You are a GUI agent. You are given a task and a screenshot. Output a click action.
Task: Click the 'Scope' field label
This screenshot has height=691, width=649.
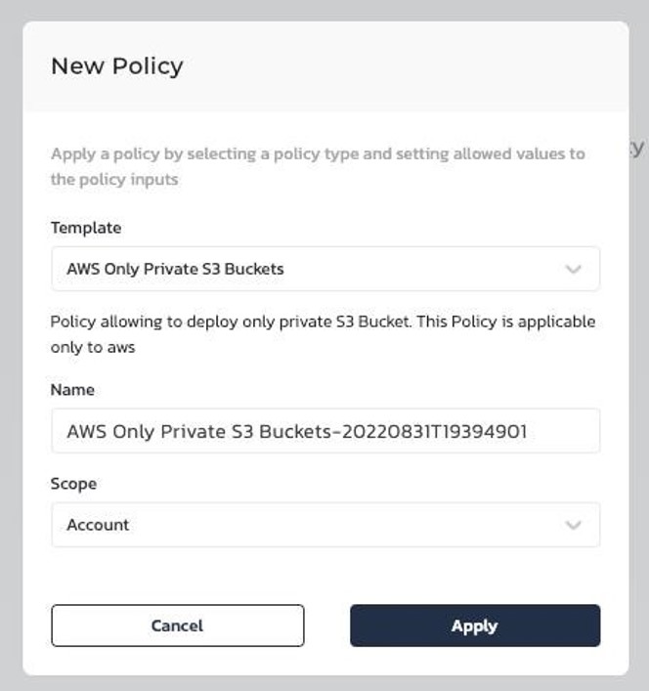(x=73, y=484)
